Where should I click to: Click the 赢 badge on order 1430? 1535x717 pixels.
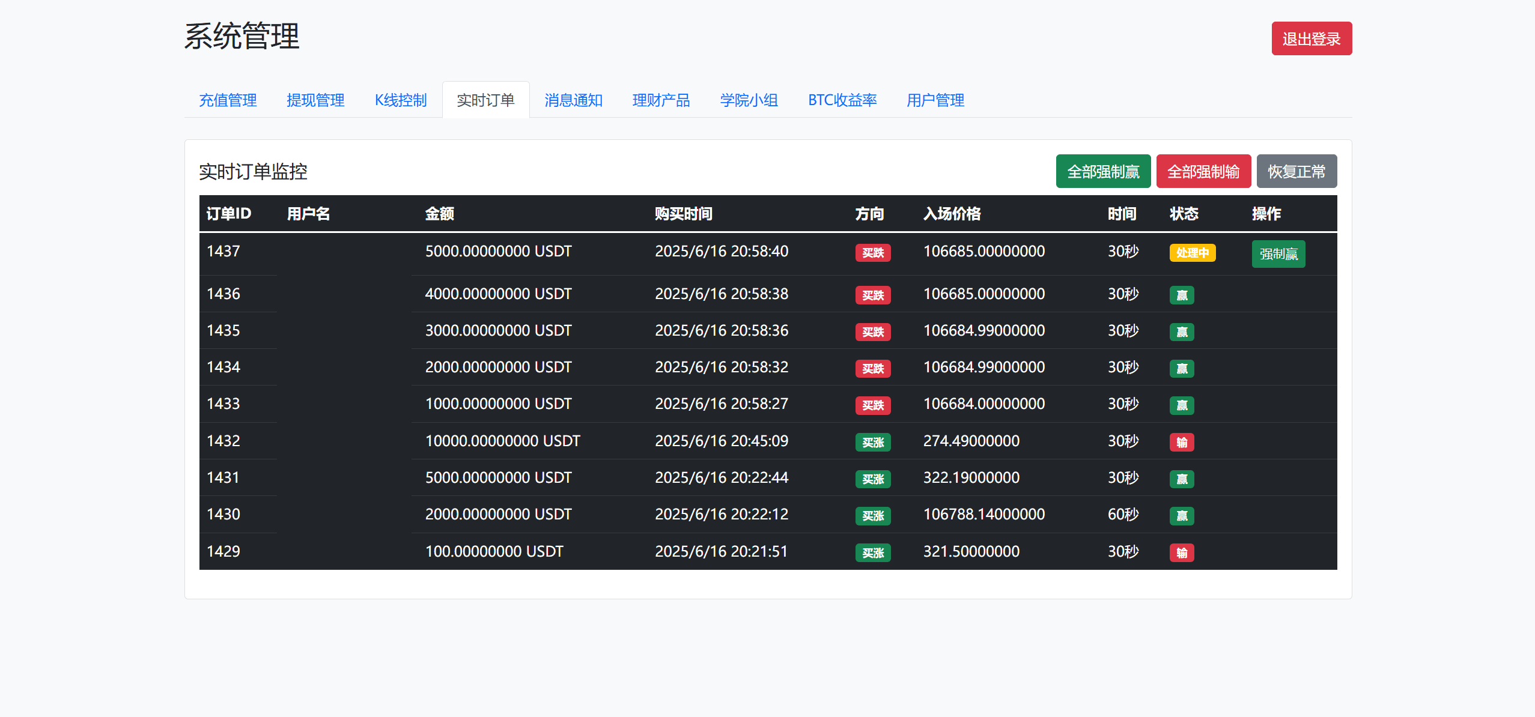[1181, 515]
